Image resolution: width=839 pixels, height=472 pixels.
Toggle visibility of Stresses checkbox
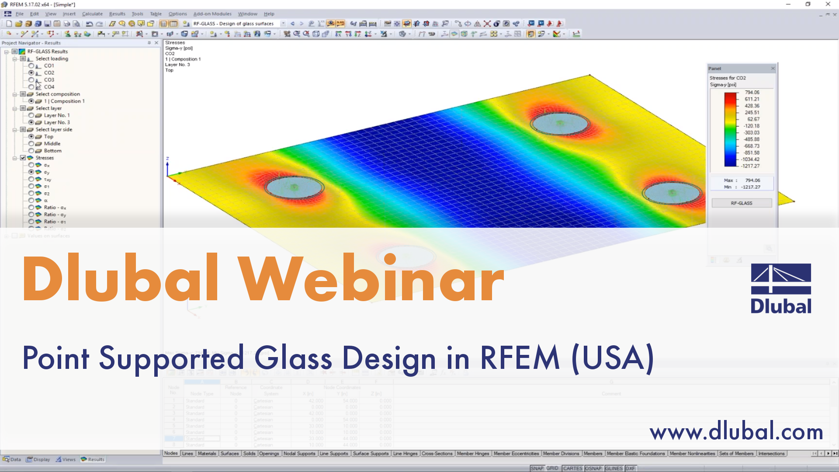(21, 157)
